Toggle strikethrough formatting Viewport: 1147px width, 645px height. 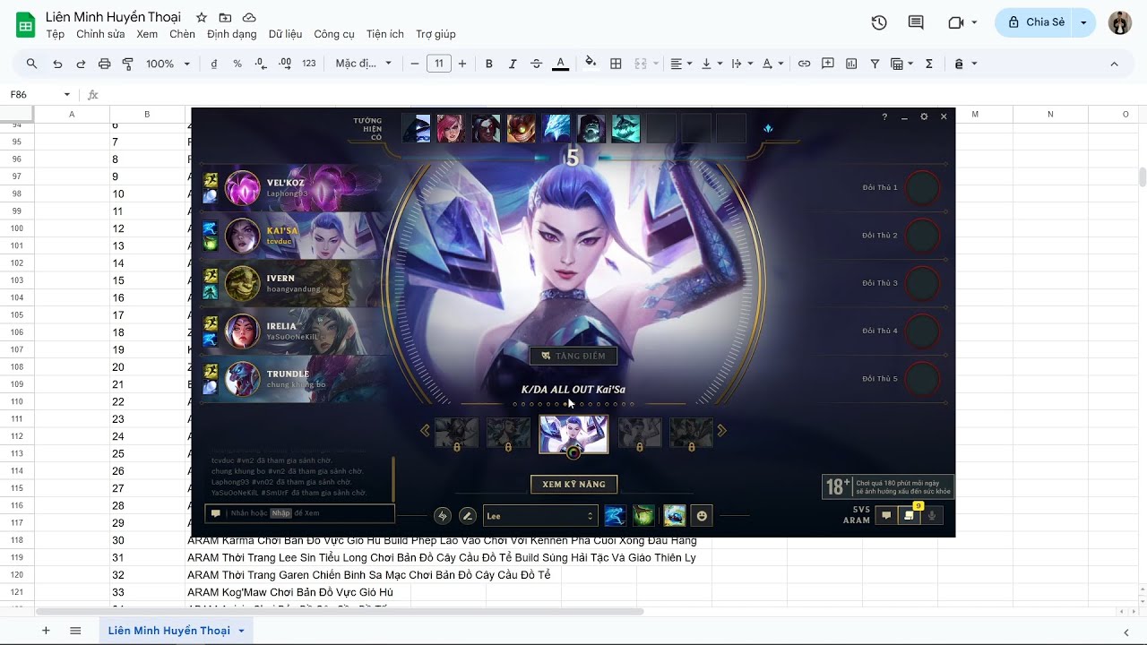[536, 64]
